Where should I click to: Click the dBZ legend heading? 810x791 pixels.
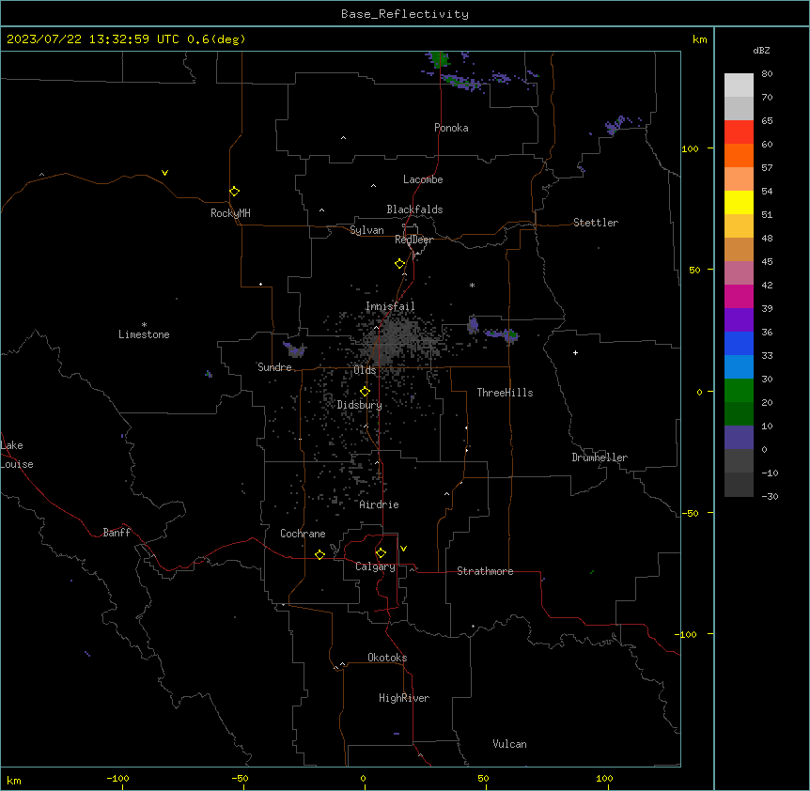[x=761, y=50]
